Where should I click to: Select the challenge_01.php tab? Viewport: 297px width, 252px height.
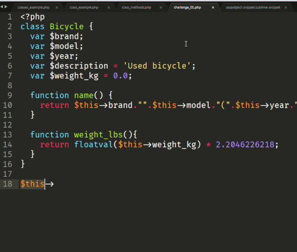coord(187,8)
